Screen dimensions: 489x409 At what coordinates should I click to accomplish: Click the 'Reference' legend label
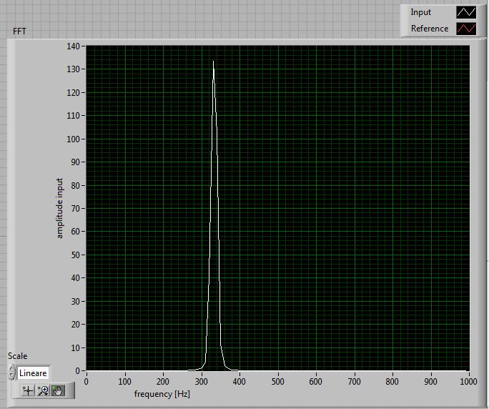430,29
